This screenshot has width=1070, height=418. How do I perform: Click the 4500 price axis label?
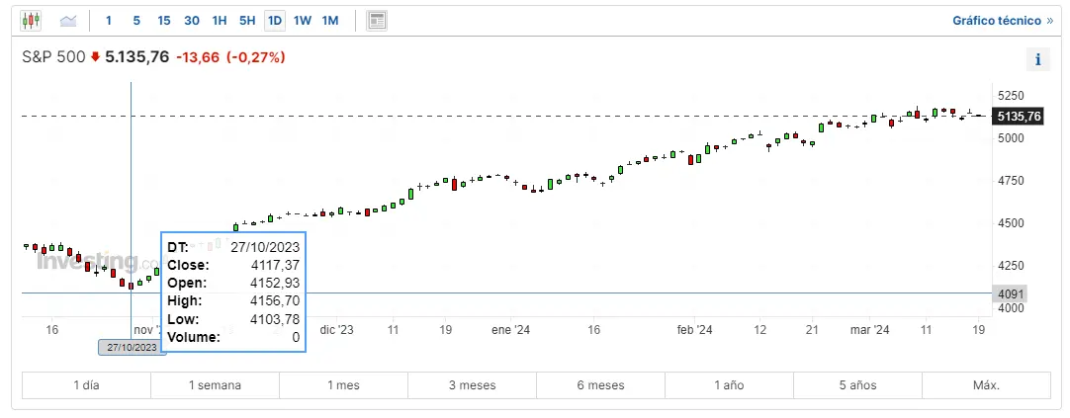point(1011,223)
